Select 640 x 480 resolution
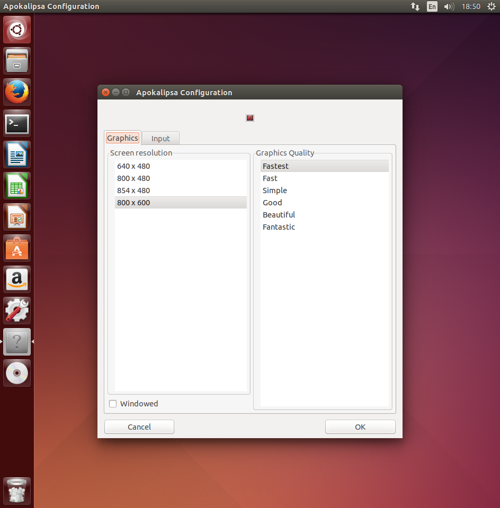Screen dimensions: 500x508 181,166
